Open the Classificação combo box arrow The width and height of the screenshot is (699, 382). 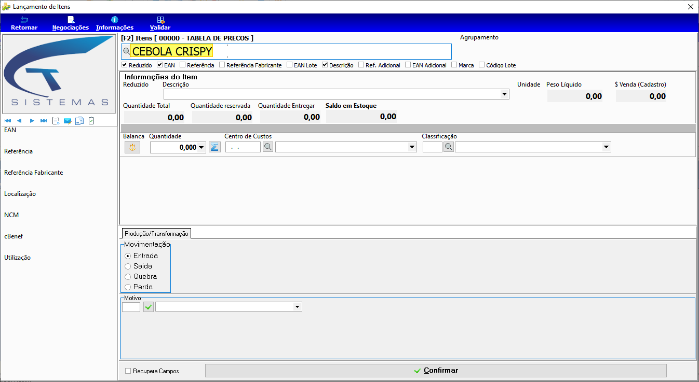tap(606, 147)
